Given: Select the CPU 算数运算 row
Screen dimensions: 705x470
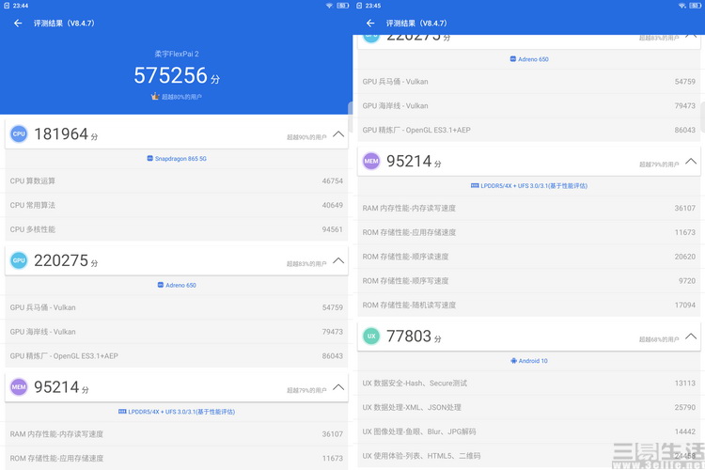Looking at the screenshot, I should (x=177, y=180).
